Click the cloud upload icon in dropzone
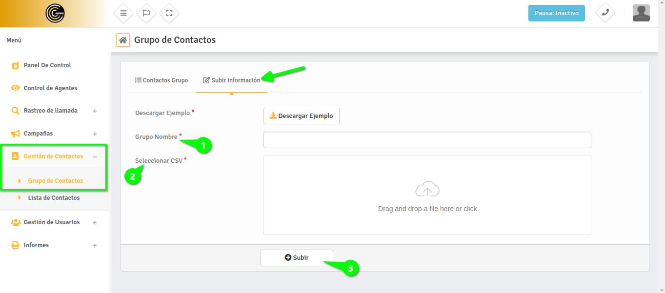665x293 pixels. pyautogui.click(x=427, y=189)
